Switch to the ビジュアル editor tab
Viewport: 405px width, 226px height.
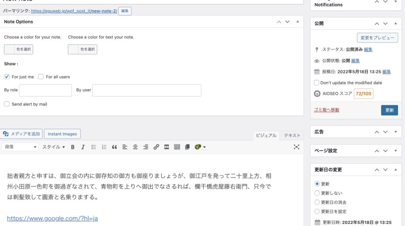pyautogui.click(x=266, y=136)
